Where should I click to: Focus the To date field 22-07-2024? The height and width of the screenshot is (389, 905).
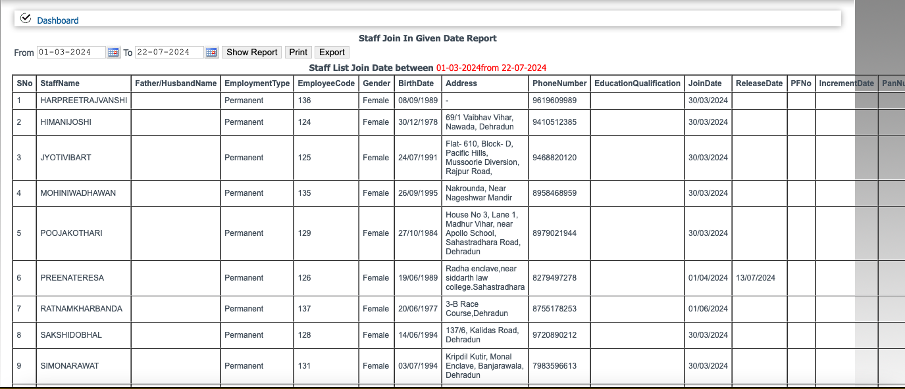point(169,53)
